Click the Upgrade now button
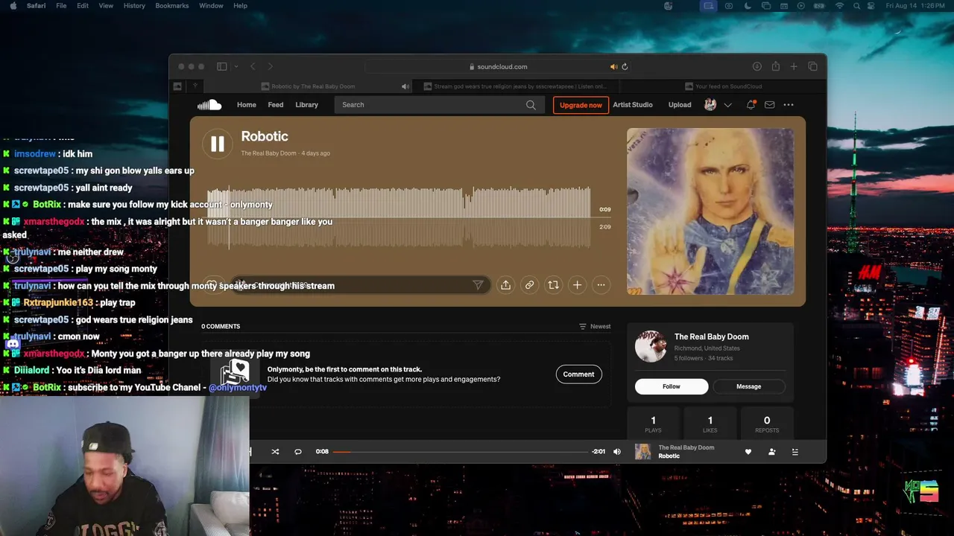 pos(581,105)
